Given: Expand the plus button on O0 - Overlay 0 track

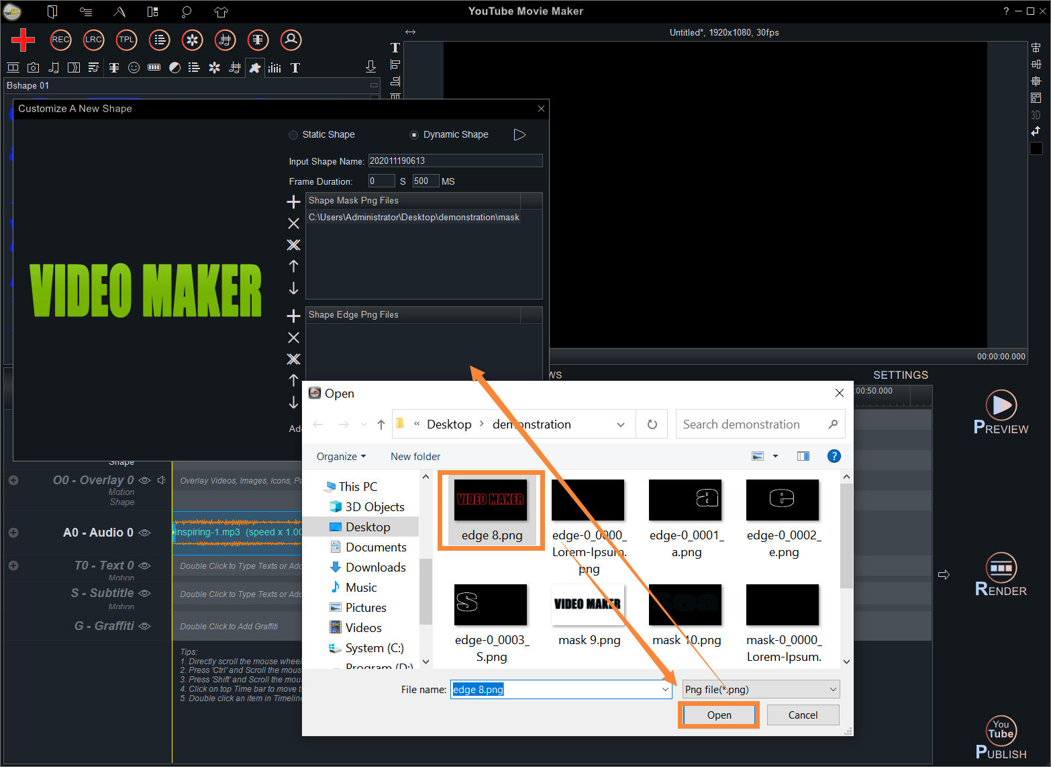Looking at the screenshot, I should tap(13, 480).
